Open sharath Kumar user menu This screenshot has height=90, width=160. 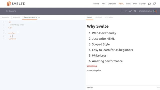[145, 11]
